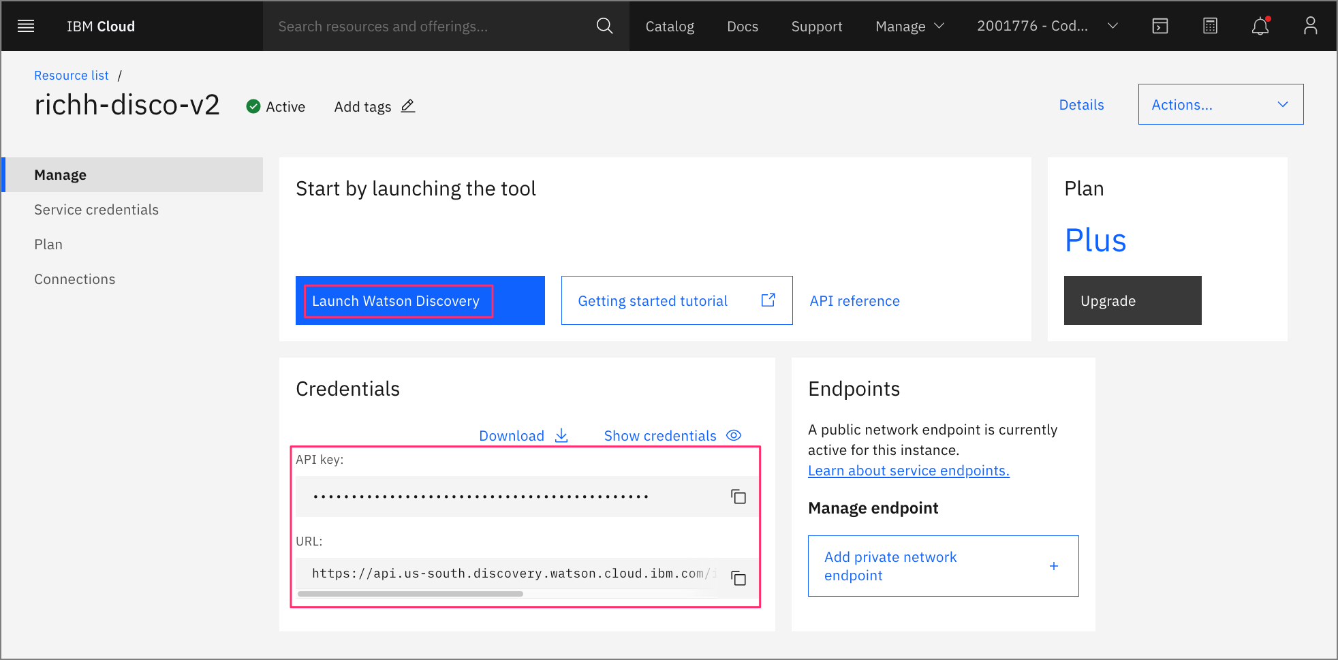Open the API reference link
The width and height of the screenshot is (1338, 660).
(x=854, y=301)
